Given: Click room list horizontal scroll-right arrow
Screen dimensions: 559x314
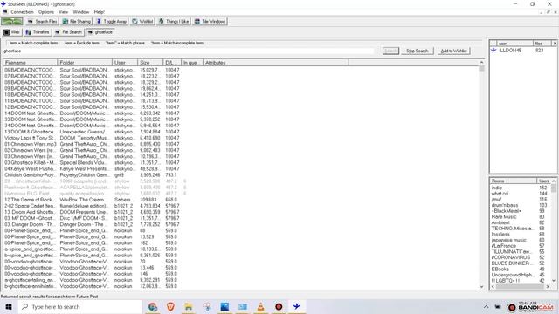Looking at the screenshot, I should click(548, 287).
